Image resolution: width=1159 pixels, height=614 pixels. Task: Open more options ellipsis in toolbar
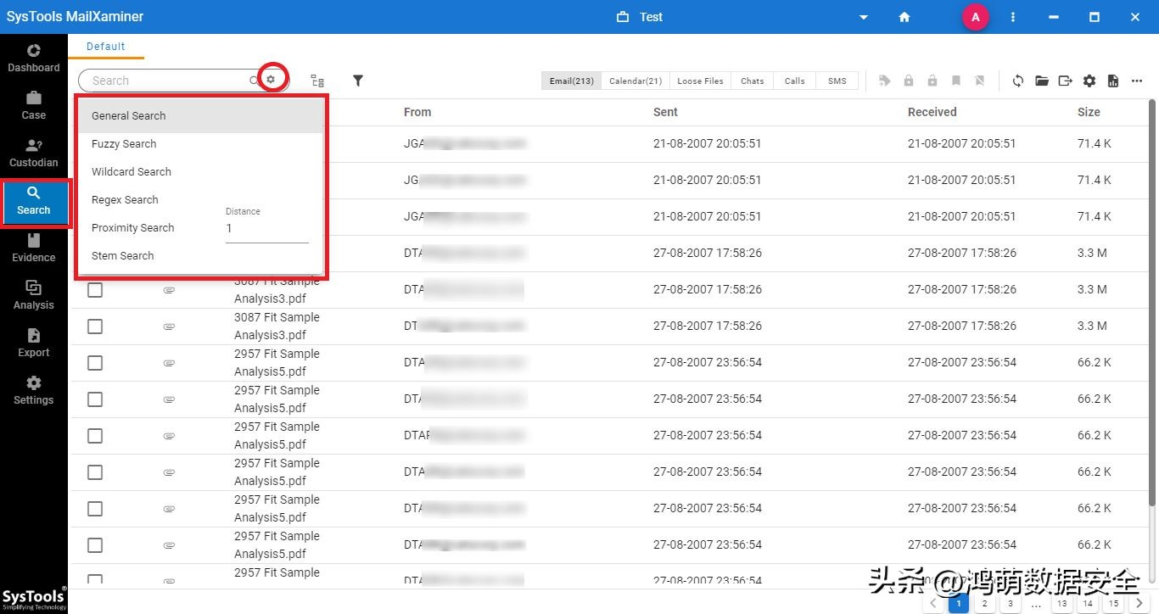point(1137,81)
